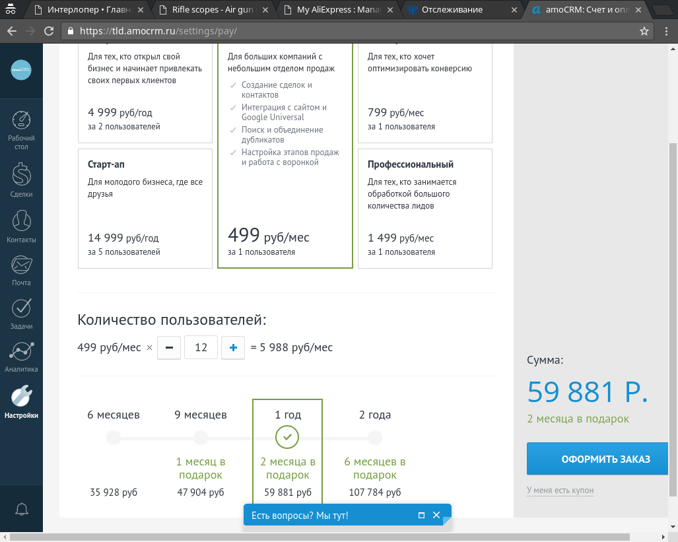Select the 2 года payment period

tap(375, 438)
